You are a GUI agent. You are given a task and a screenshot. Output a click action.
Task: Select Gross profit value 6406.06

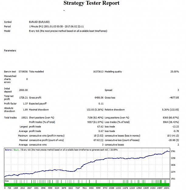[99, 98]
